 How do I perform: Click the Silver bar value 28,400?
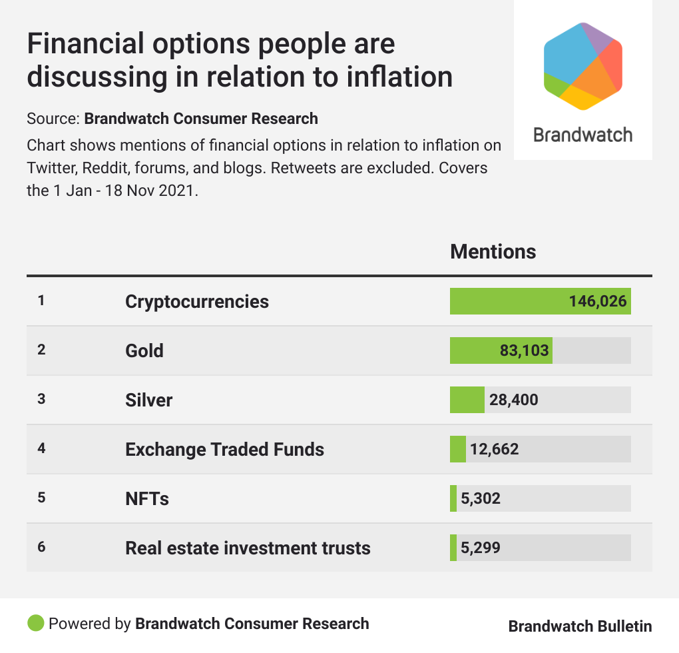[x=513, y=400]
